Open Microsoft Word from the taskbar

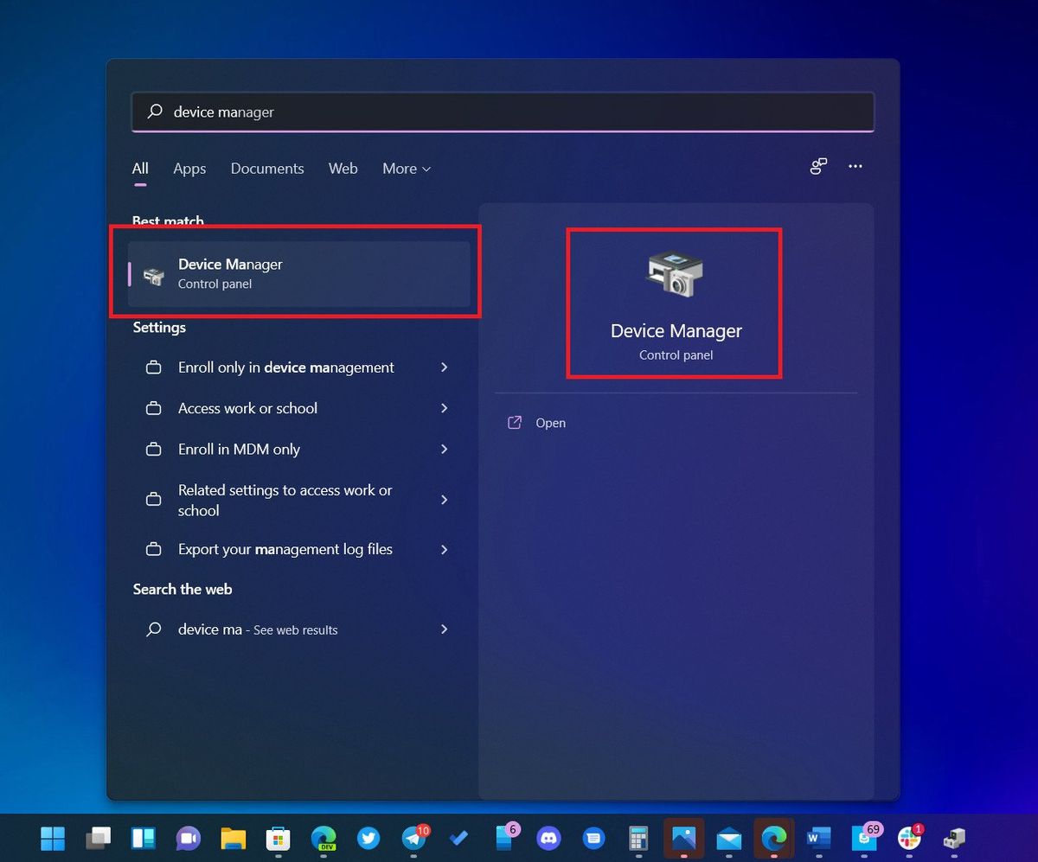click(818, 838)
